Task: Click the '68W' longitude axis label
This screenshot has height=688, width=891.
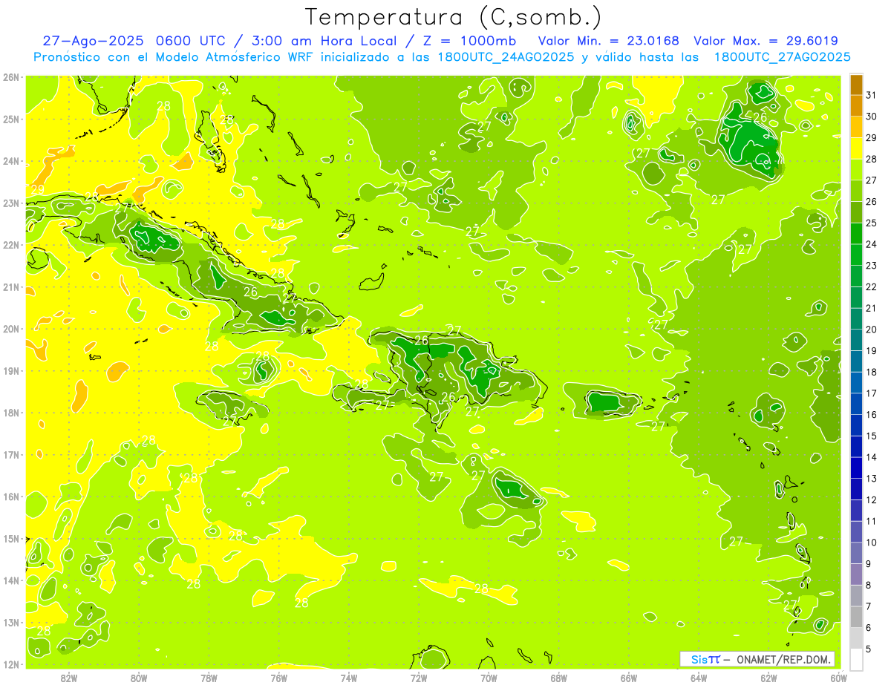Action: pyautogui.click(x=558, y=678)
